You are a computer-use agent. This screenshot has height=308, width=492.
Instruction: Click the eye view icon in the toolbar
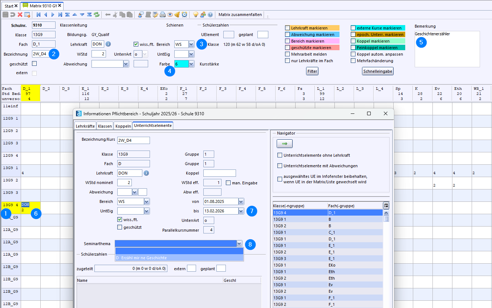pos(170,15)
